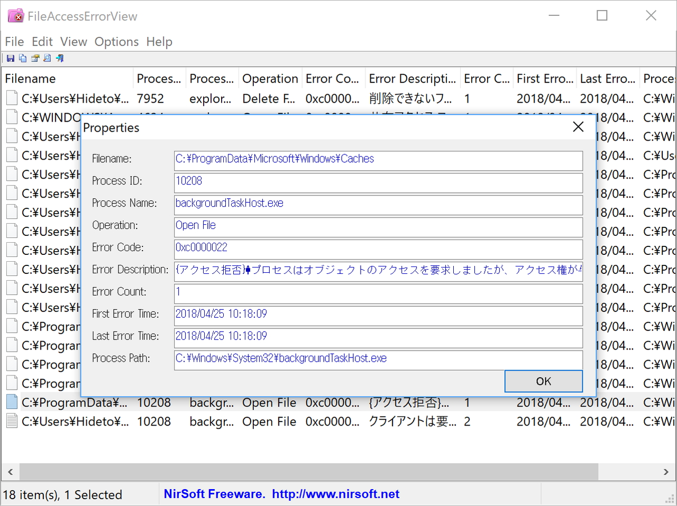Sort by the First Erro... column header
The height and width of the screenshot is (506, 677).
pyautogui.click(x=545, y=79)
